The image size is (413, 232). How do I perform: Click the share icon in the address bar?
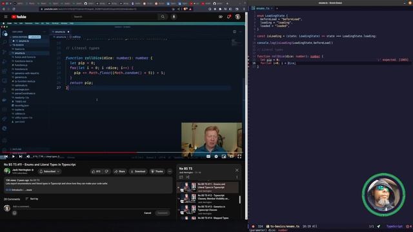179,9
